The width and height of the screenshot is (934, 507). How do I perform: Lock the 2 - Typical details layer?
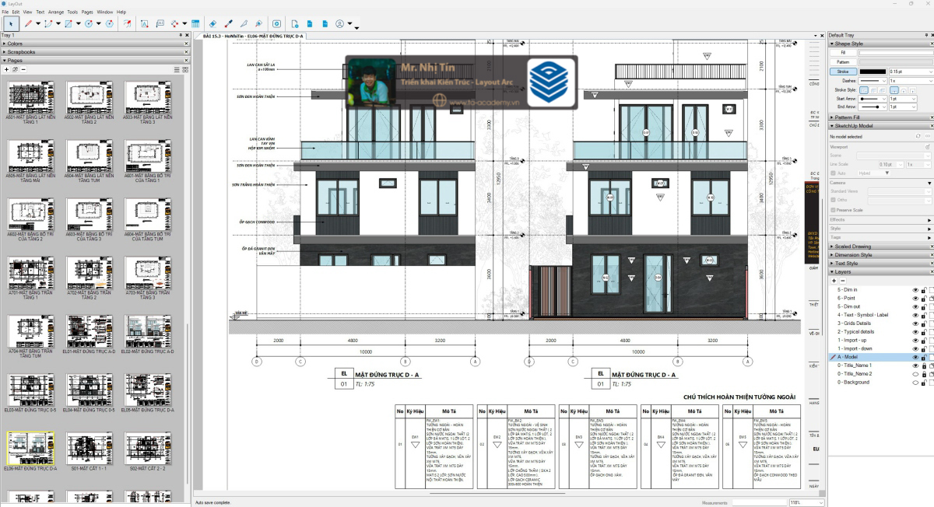(924, 332)
